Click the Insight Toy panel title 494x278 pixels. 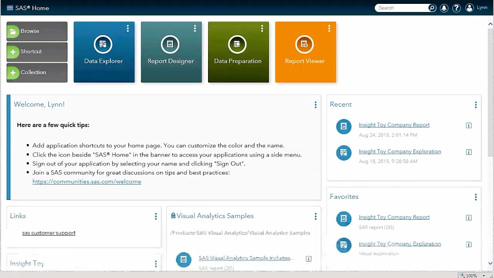[27, 264]
